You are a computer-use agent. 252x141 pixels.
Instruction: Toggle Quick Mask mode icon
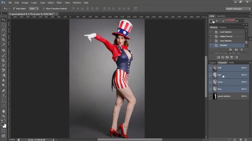click(x=4, y=131)
